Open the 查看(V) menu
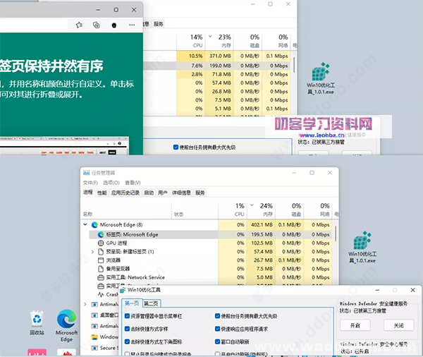 [x=133, y=183]
